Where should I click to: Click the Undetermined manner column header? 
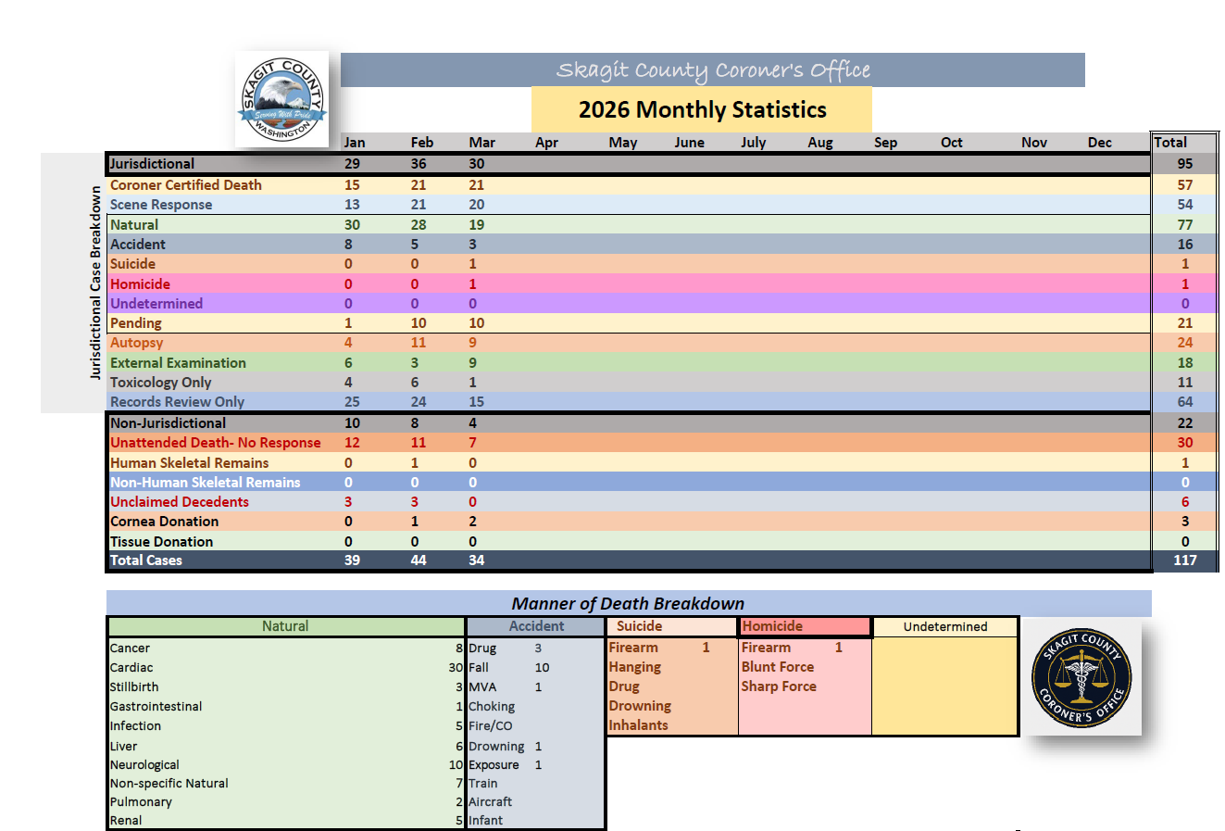[x=944, y=626]
